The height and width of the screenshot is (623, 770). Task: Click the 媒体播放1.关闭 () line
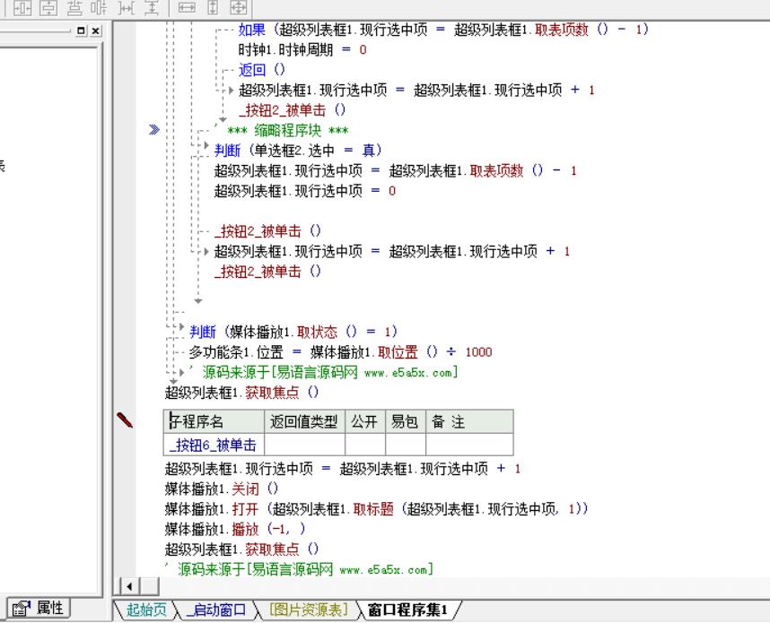tap(222, 489)
